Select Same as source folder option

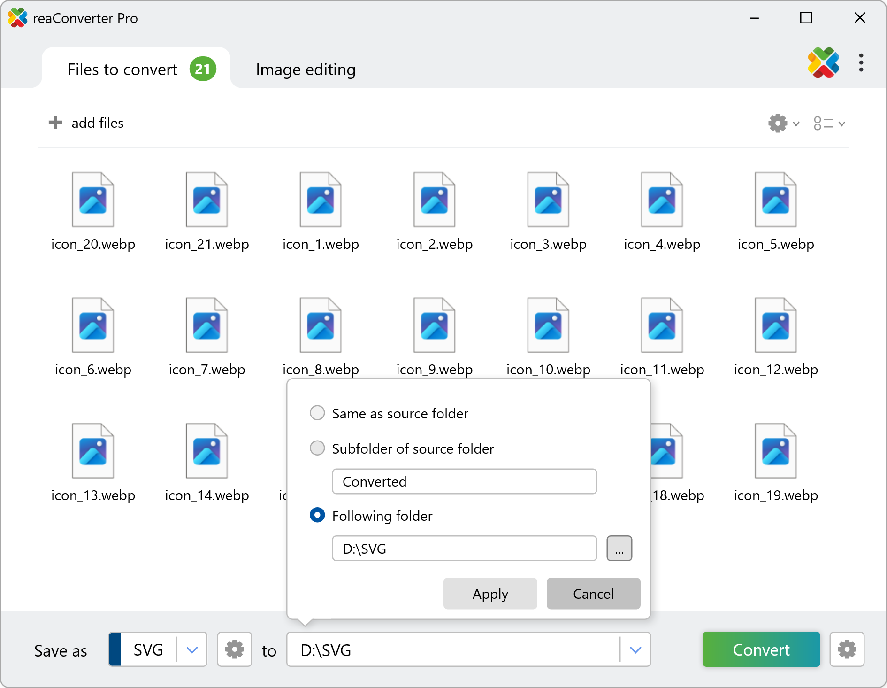[x=317, y=413]
